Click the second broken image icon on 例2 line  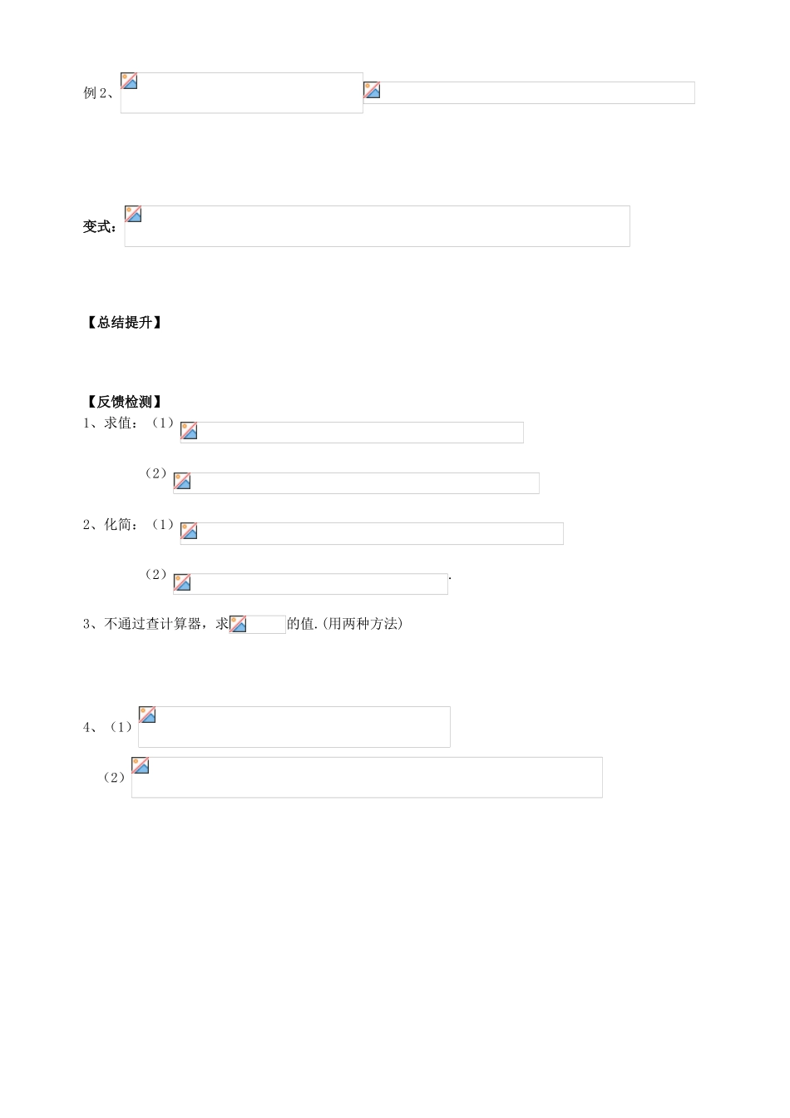(x=372, y=90)
